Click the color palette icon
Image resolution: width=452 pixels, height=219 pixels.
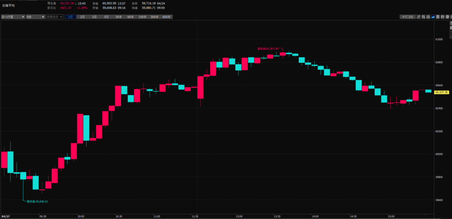(447, 17)
